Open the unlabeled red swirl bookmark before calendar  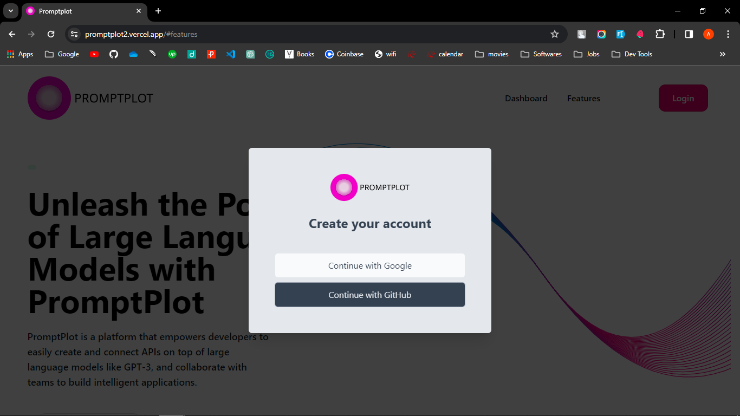(412, 54)
